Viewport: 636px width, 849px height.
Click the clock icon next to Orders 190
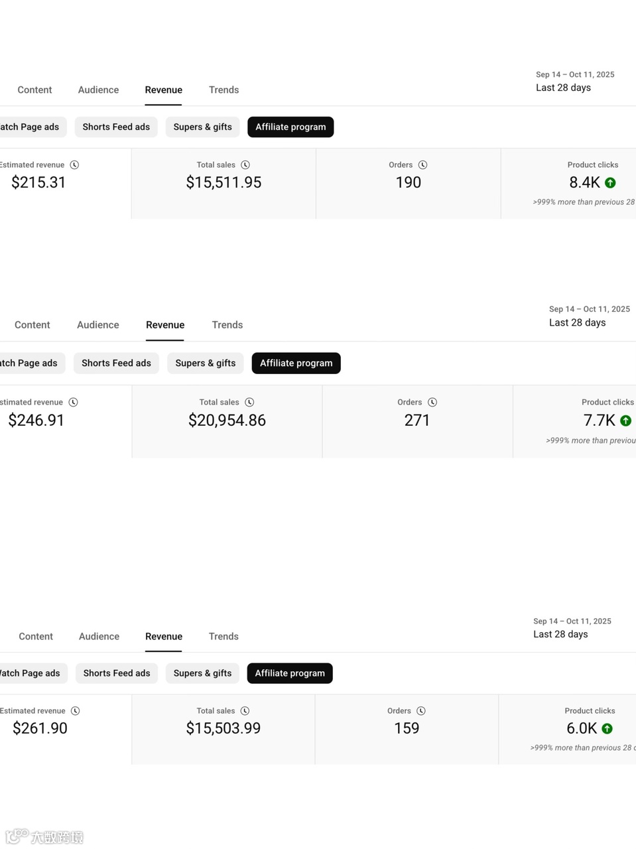pos(422,165)
